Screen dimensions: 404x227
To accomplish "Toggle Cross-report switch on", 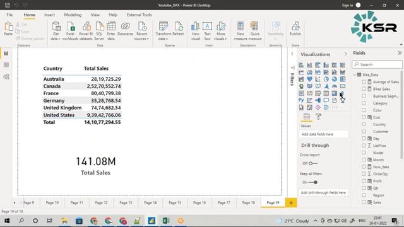I will click(313, 163).
